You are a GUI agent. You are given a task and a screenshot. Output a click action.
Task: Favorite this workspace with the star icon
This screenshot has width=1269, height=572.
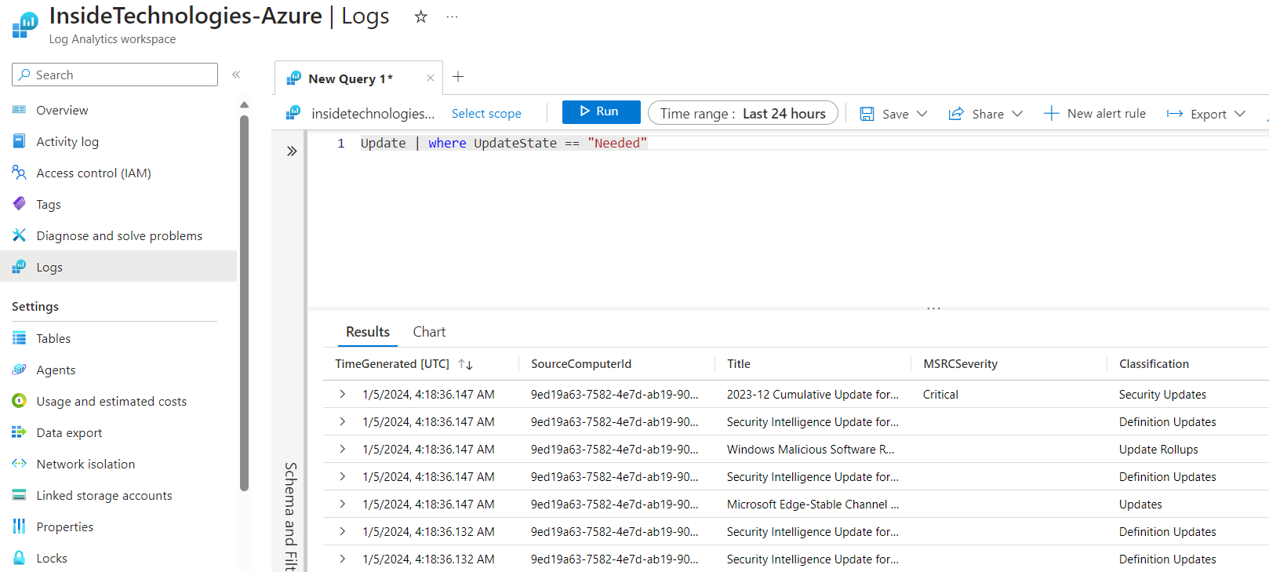(x=421, y=16)
